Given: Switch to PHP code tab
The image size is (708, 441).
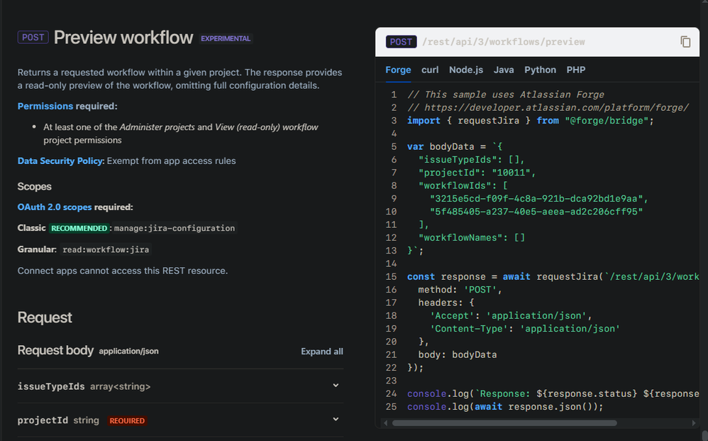Looking at the screenshot, I should click(576, 70).
